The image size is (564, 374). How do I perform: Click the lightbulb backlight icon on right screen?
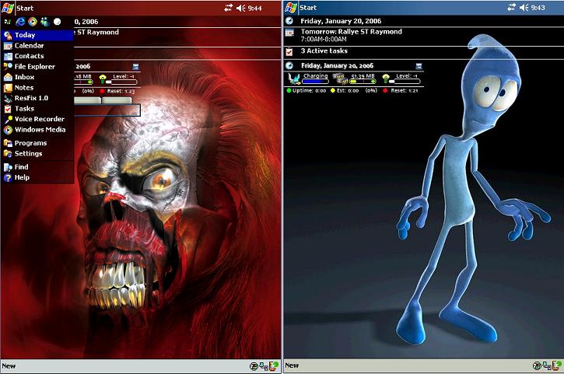click(386, 78)
